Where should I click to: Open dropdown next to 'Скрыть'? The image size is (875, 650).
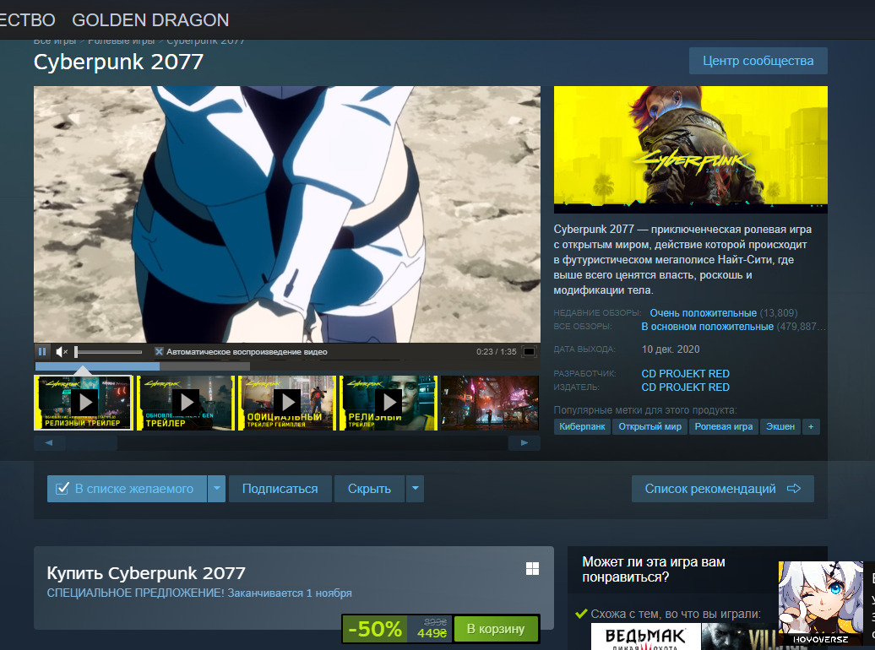(x=415, y=489)
